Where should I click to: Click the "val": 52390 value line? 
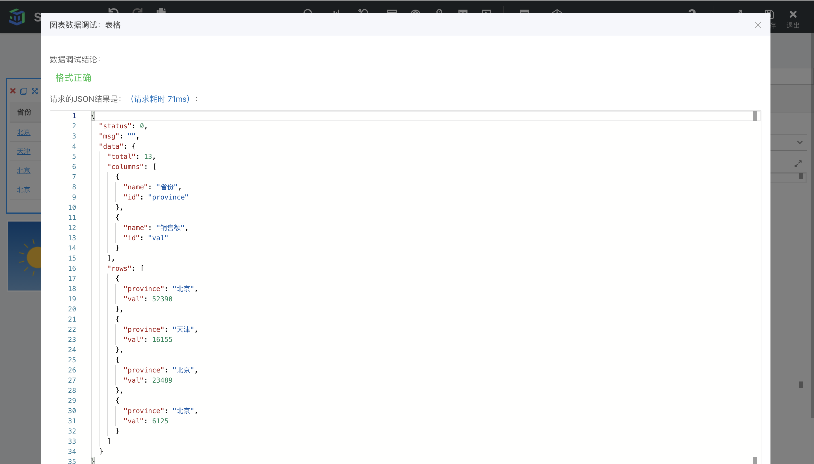(x=148, y=299)
